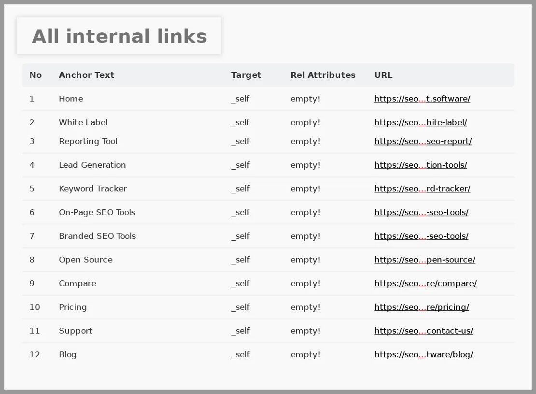The height and width of the screenshot is (394, 536).
Task: Open the Open Source URL link
Action: 424,260
